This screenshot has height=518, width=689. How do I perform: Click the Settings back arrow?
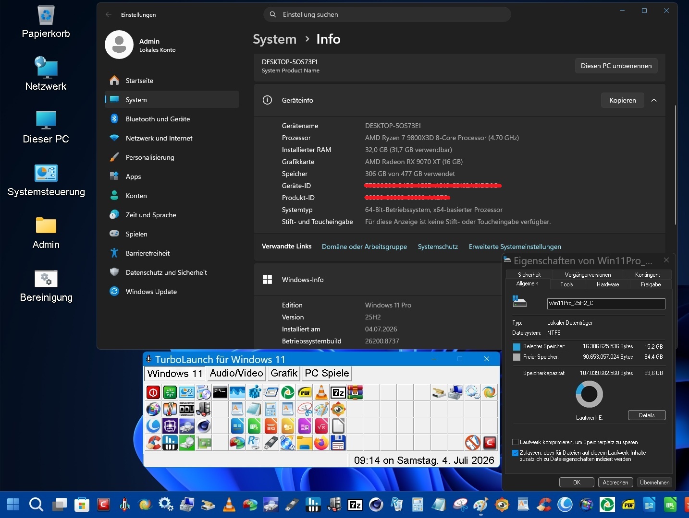click(x=109, y=14)
